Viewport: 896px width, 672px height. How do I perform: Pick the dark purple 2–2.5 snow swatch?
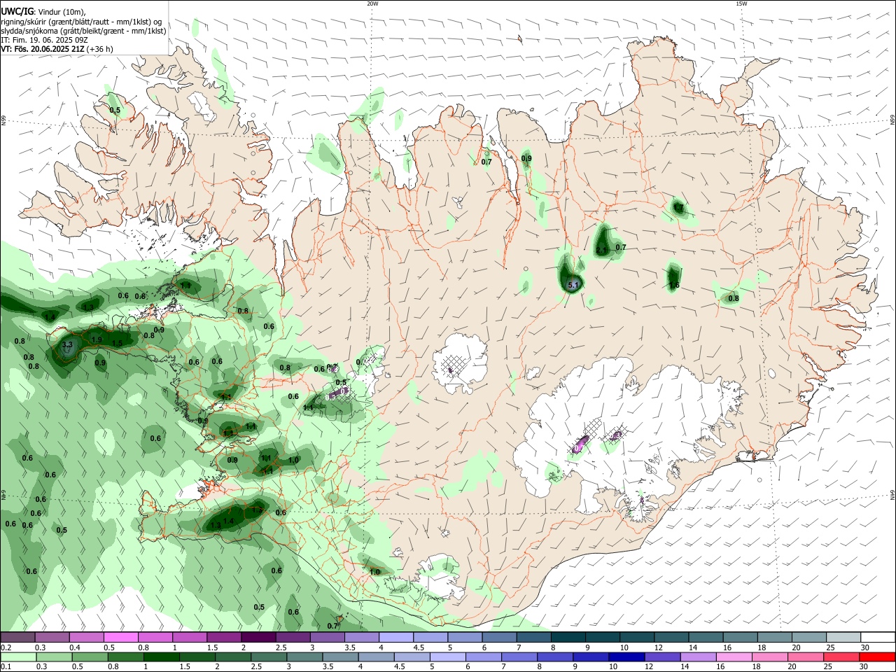coord(258,637)
